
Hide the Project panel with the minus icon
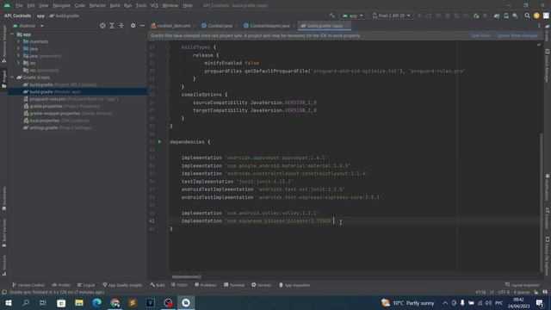142,26
